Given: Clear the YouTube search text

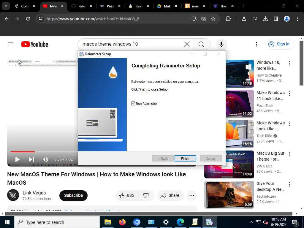Looking at the screenshot, I should 187,44.
